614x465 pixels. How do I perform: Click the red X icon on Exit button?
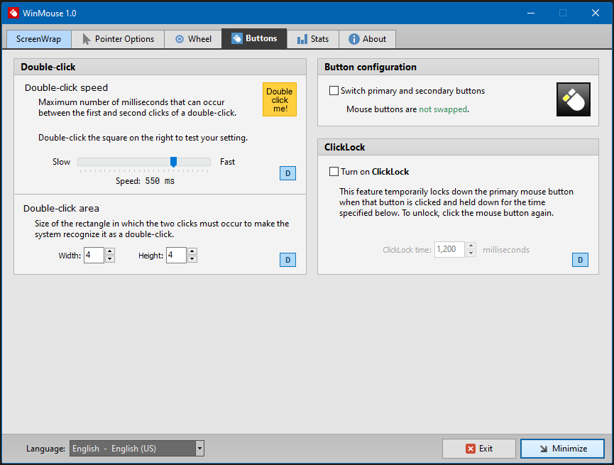[471, 449]
